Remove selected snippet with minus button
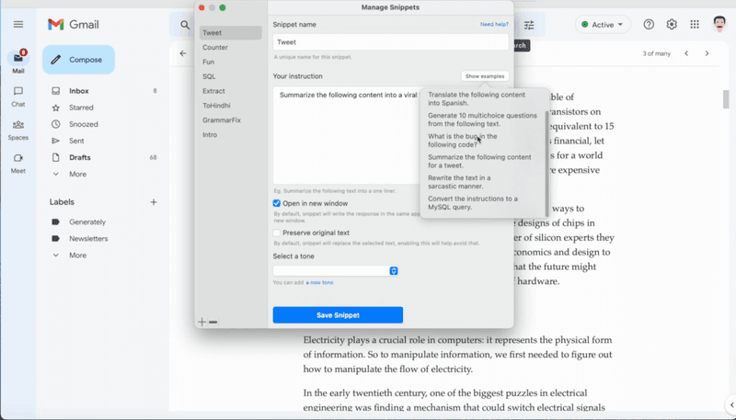 [213, 322]
